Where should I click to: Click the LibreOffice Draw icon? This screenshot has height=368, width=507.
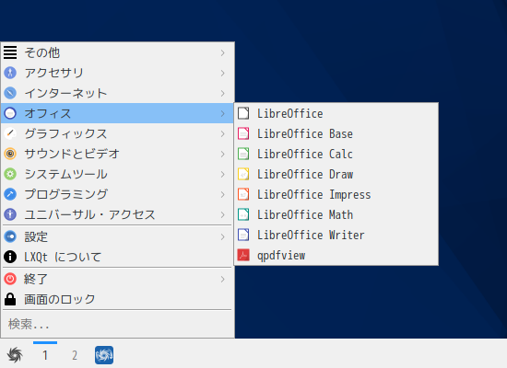243,174
